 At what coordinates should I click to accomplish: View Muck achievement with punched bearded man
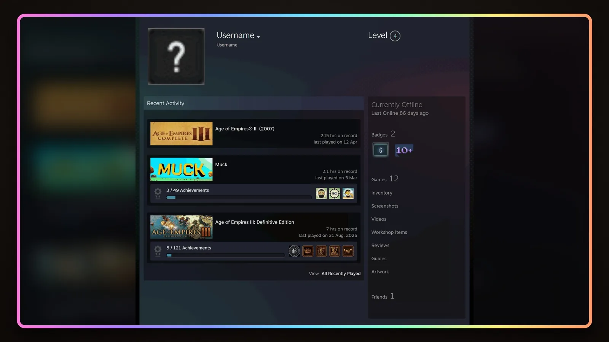pyautogui.click(x=348, y=193)
